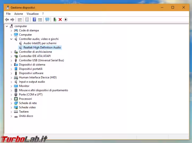Click the USB plug icon of Controller USB
Image resolution: width=192 pixels, height=143 pixels.
click(x=16, y=60)
